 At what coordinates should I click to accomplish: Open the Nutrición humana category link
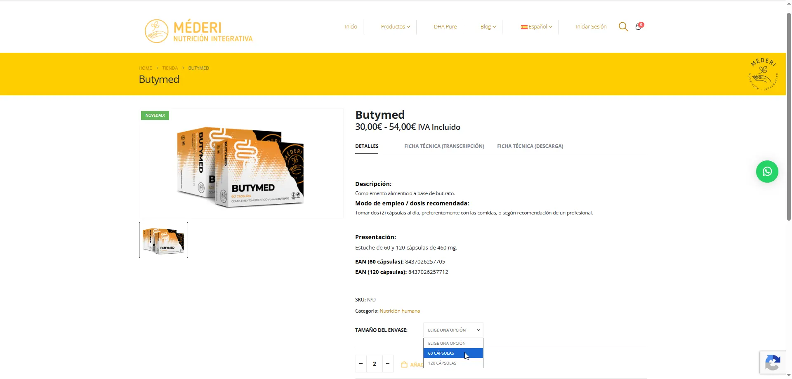point(400,311)
